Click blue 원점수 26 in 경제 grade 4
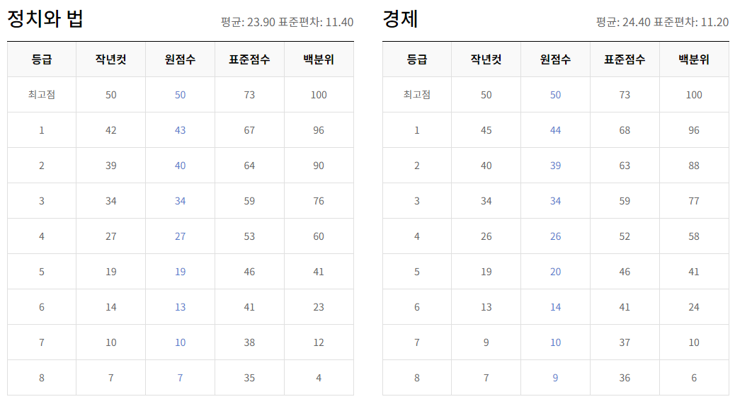The image size is (735, 404). point(555,236)
